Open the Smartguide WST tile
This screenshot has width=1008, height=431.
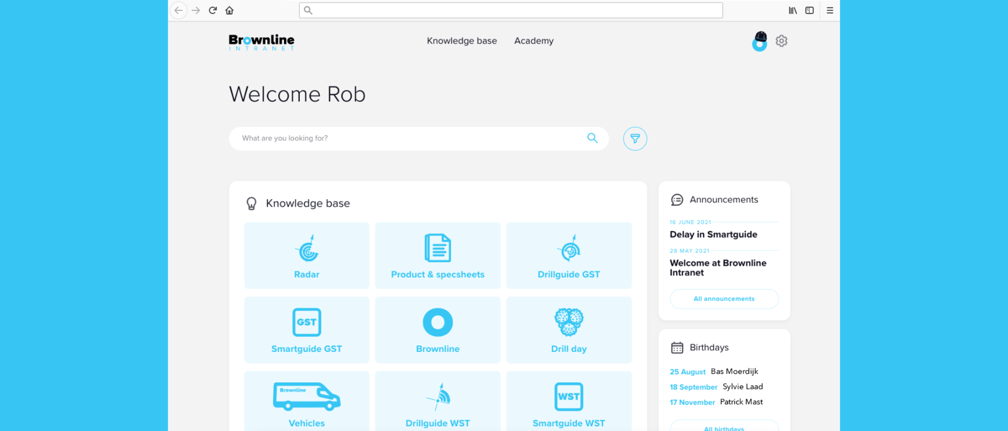(569, 401)
